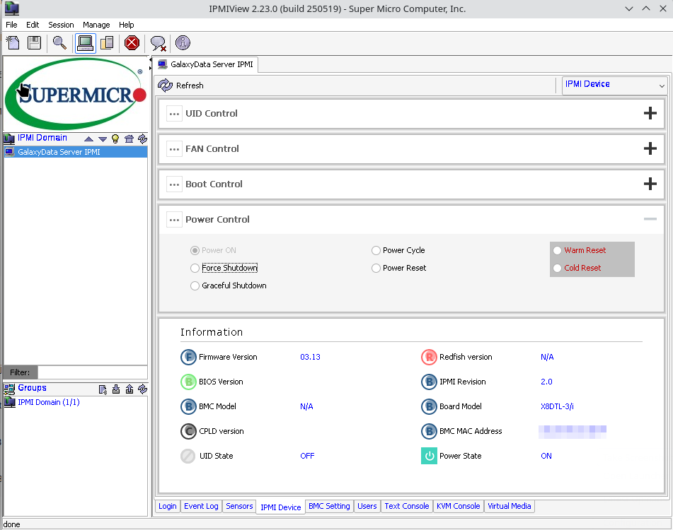
Task: Click the Refresh arrows icon
Action: click(x=165, y=86)
